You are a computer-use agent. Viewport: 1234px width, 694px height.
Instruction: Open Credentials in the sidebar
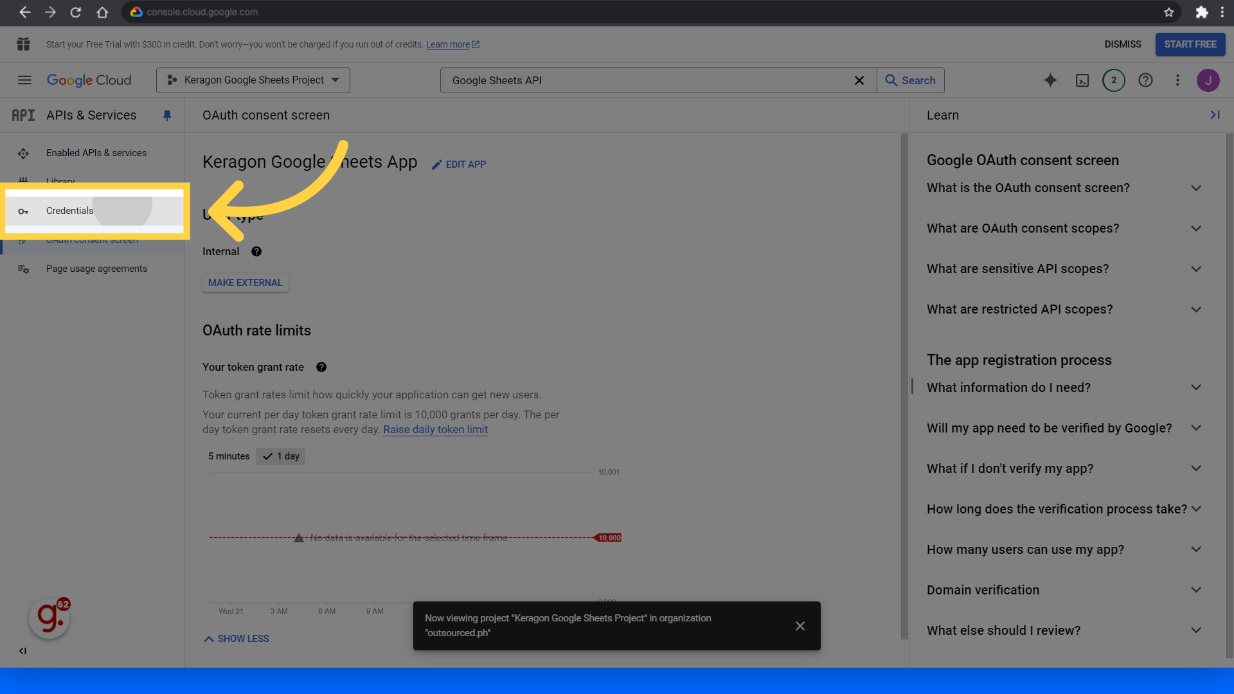[93, 211]
